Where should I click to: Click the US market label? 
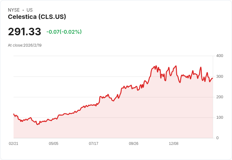click(x=30, y=10)
